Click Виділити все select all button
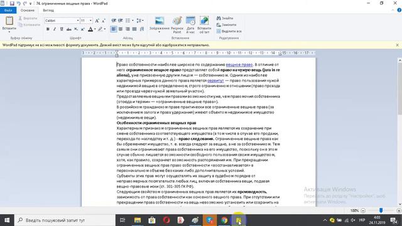402x226 pixels. tap(229, 31)
